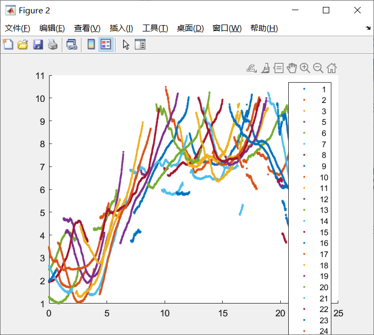Open the 帮助(H) menu
This screenshot has width=374, height=335.
pyautogui.click(x=264, y=28)
